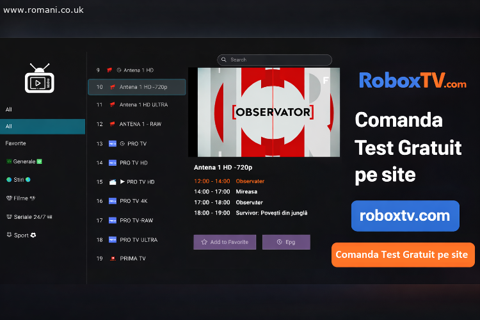Click inside the Search field
This screenshot has width=480, height=320.
coord(275,60)
